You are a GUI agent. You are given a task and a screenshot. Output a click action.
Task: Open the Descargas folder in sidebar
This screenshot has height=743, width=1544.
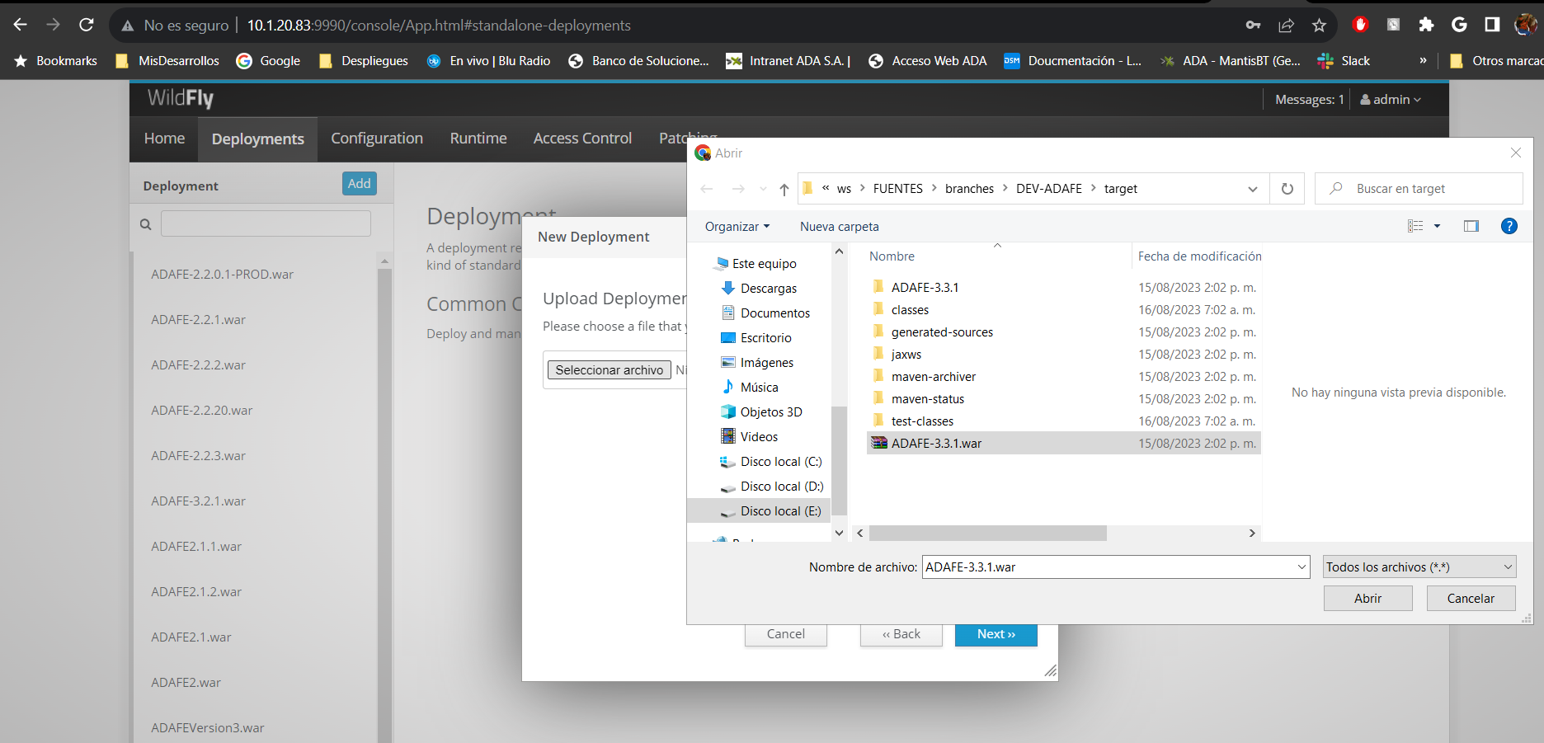pos(768,289)
